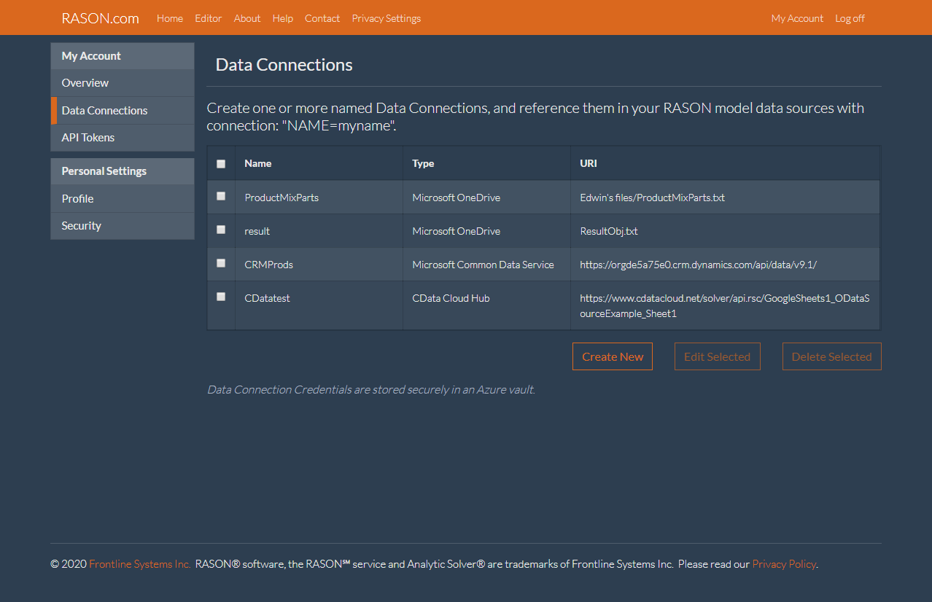
Task: Click Log off in the header
Action: 850,18
